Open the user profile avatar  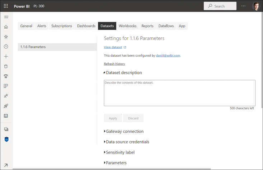(256, 6)
